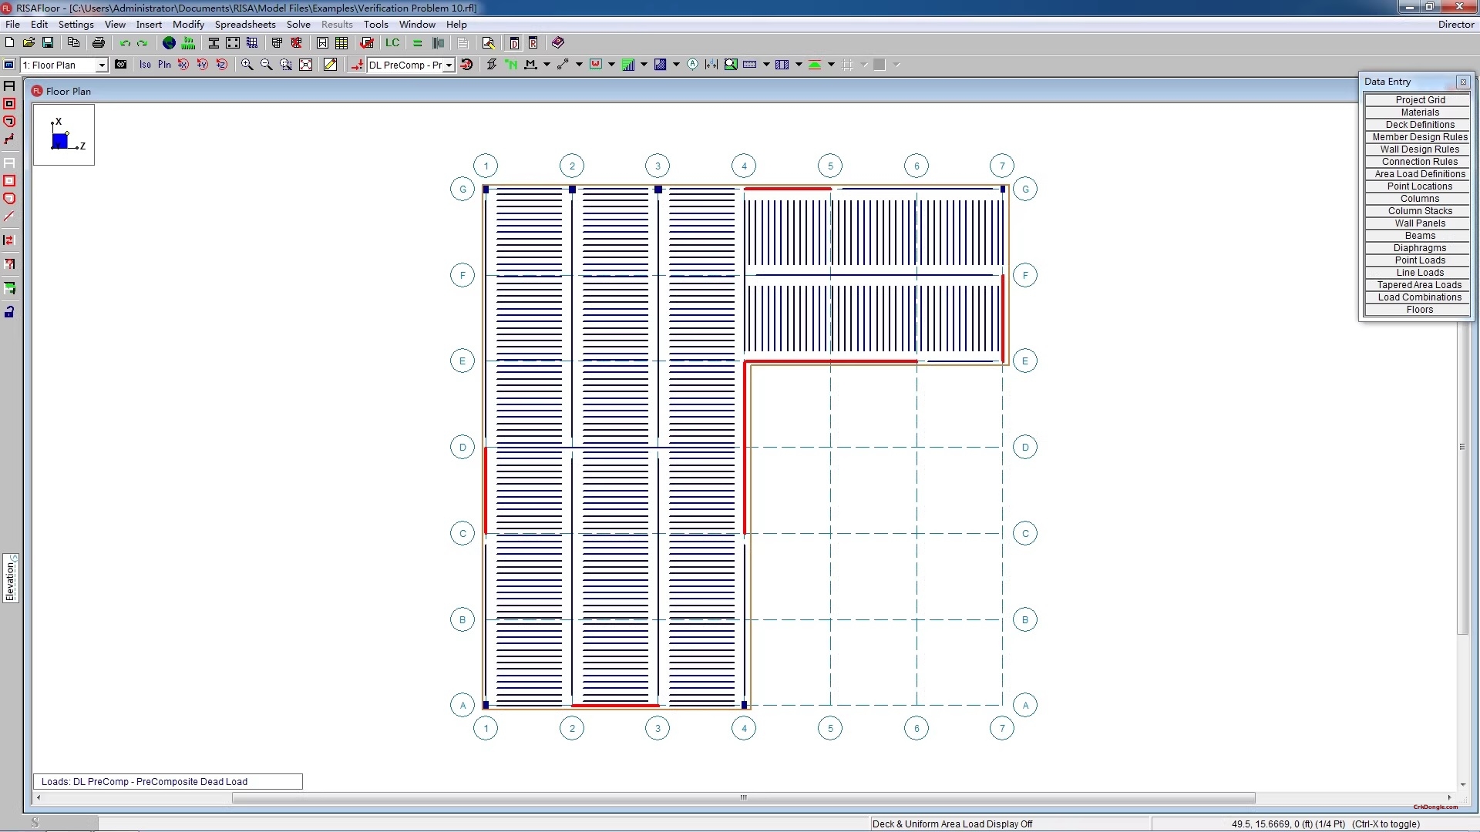Open the Solve menu
This screenshot has width=1480, height=832.
pos(298,24)
